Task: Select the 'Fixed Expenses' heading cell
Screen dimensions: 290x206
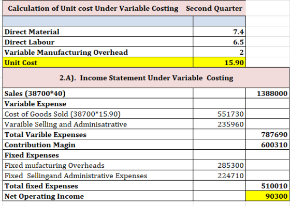Action: 98,155
